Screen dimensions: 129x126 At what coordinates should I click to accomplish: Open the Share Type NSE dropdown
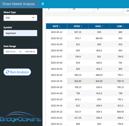tap(20, 18)
